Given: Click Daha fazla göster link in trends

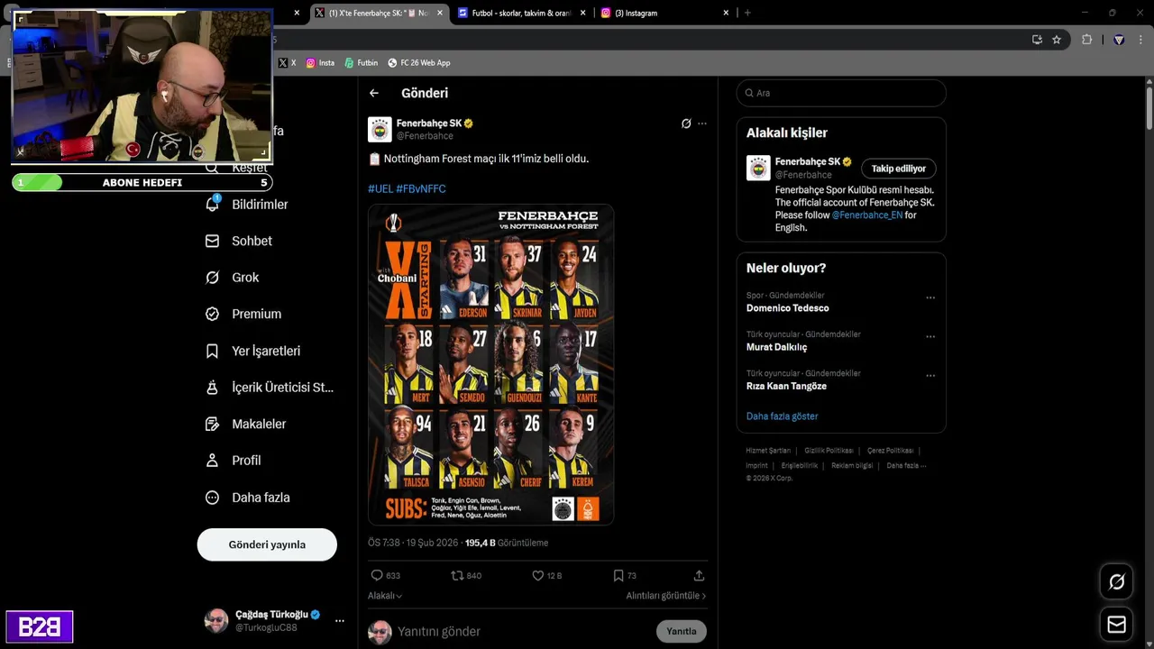Looking at the screenshot, I should [x=783, y=416].
